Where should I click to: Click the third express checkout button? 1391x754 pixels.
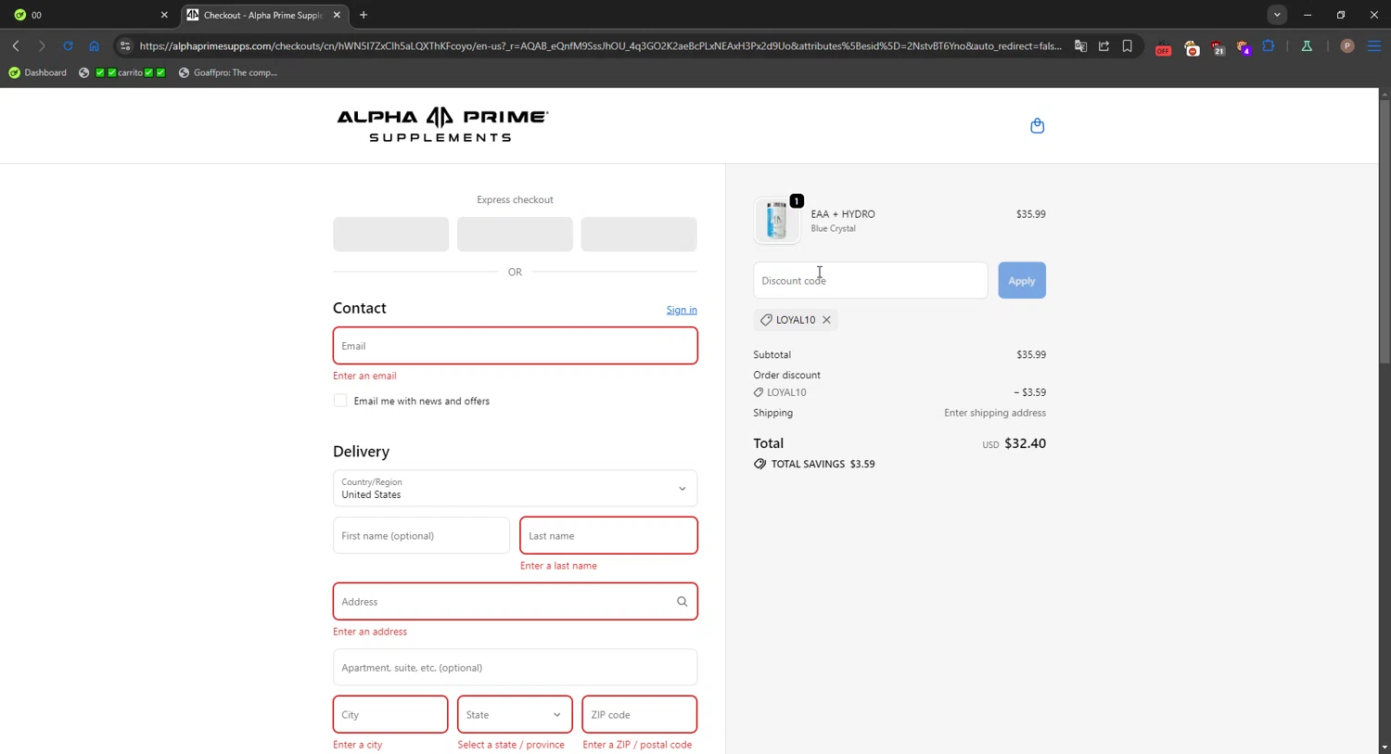coord(639,235)
